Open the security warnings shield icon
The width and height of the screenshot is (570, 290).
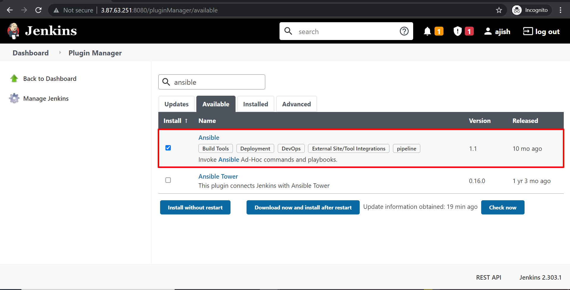point(457,31)
